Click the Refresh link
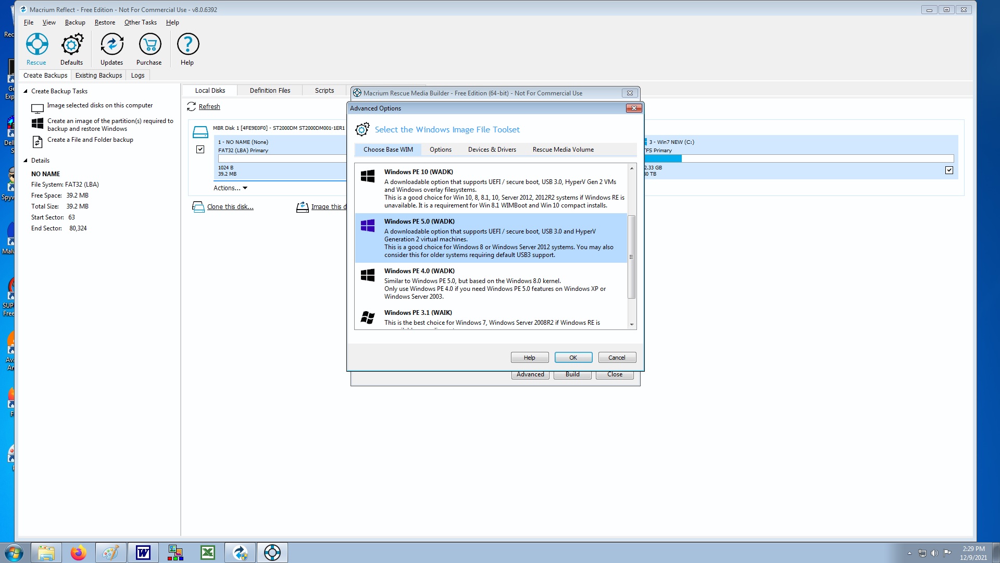1000x563 pixels. coord(209,107)
